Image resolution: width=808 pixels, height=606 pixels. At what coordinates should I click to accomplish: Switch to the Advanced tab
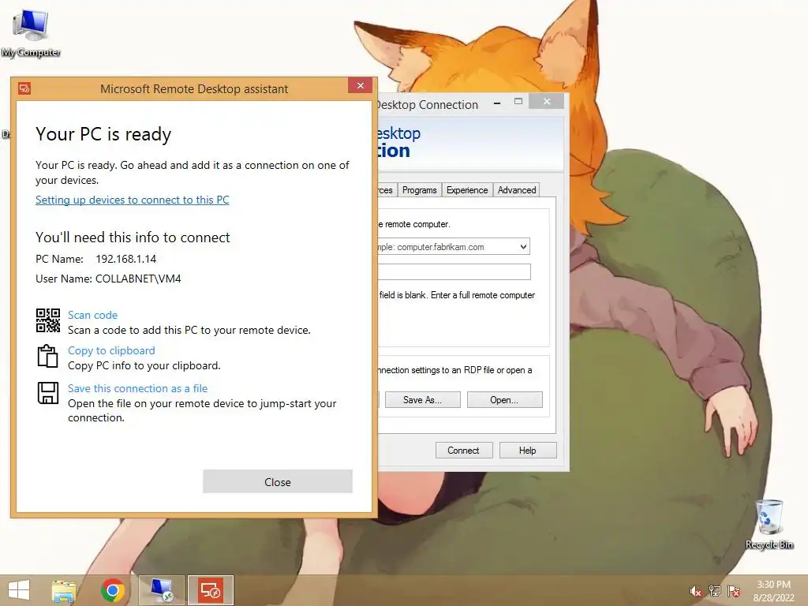click(517, 190)
